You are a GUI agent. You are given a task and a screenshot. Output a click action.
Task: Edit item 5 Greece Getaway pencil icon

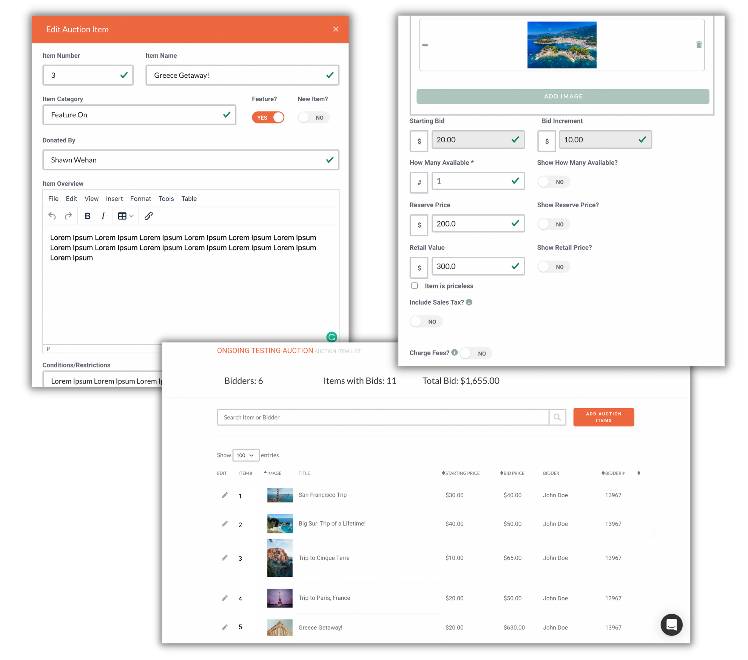point(225,627)
